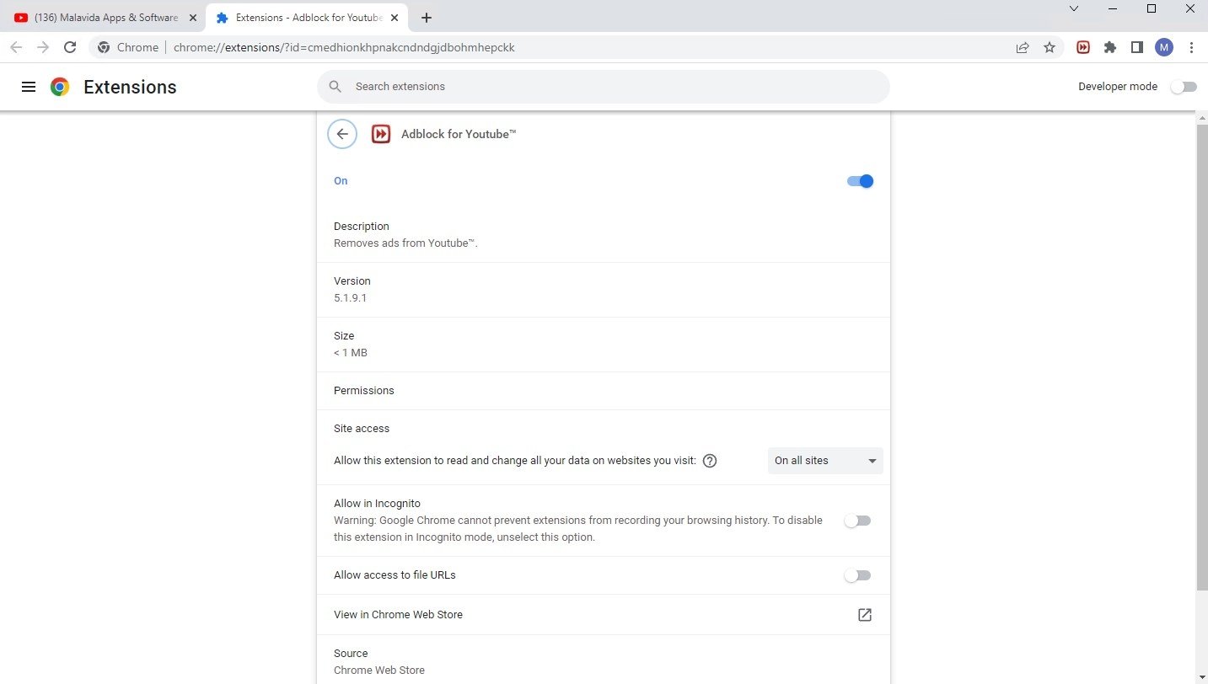This screenshot has width=1208, height=684.
Task: Click in the Search extensions field
Action: click(x=604, y=87)
